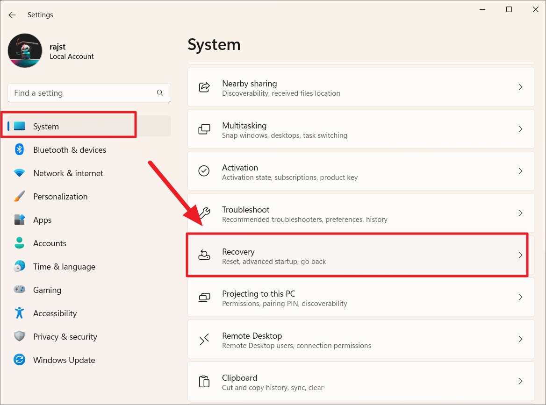
Task: Open the Troubleshoot title text
Action: 246,210
